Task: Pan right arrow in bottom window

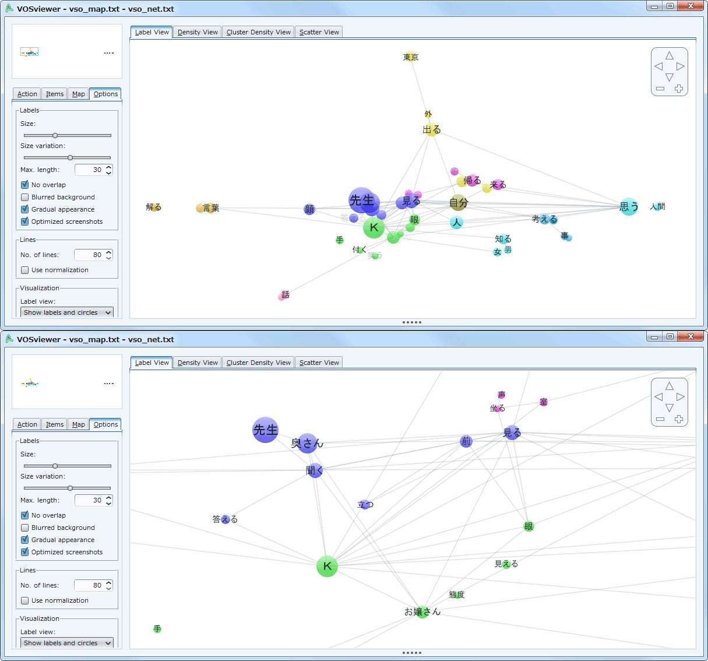Action: click(680, 397)
